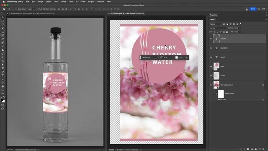
Task: Click the add layer style fx icon
Action: (x=245, y=149)
